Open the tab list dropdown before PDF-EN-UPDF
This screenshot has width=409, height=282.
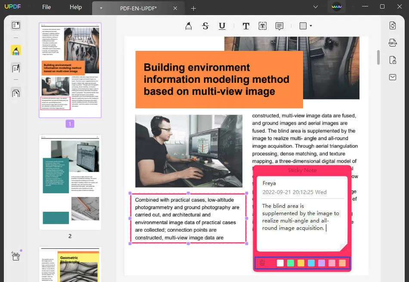101,8
